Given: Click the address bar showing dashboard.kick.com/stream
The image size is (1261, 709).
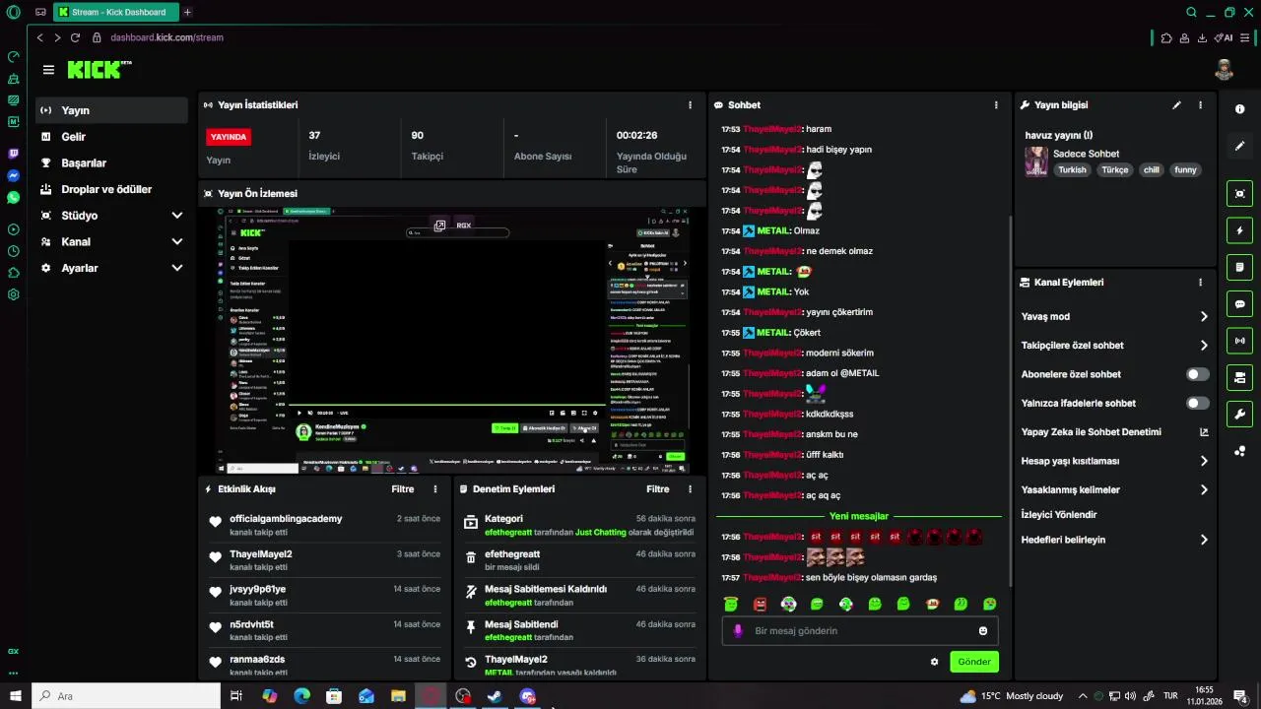Looking at the screenshot, I should tap(166, 37).
